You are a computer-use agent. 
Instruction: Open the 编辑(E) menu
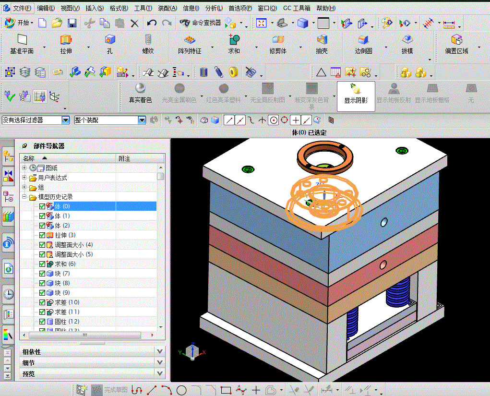click(46, 8)
